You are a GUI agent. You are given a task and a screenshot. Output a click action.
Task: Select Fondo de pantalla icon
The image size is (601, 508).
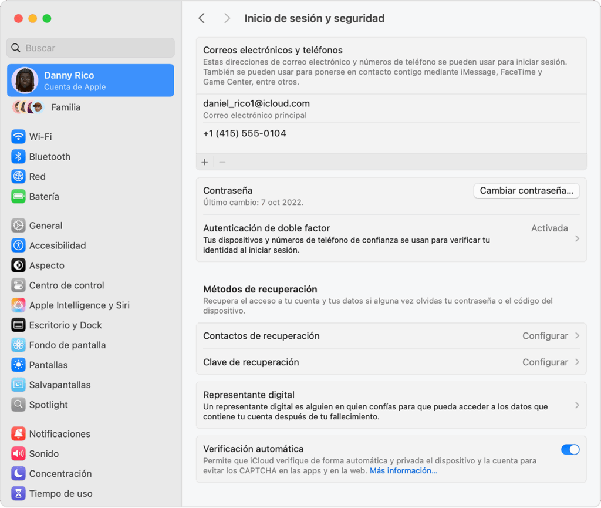[x=18, y=345]
